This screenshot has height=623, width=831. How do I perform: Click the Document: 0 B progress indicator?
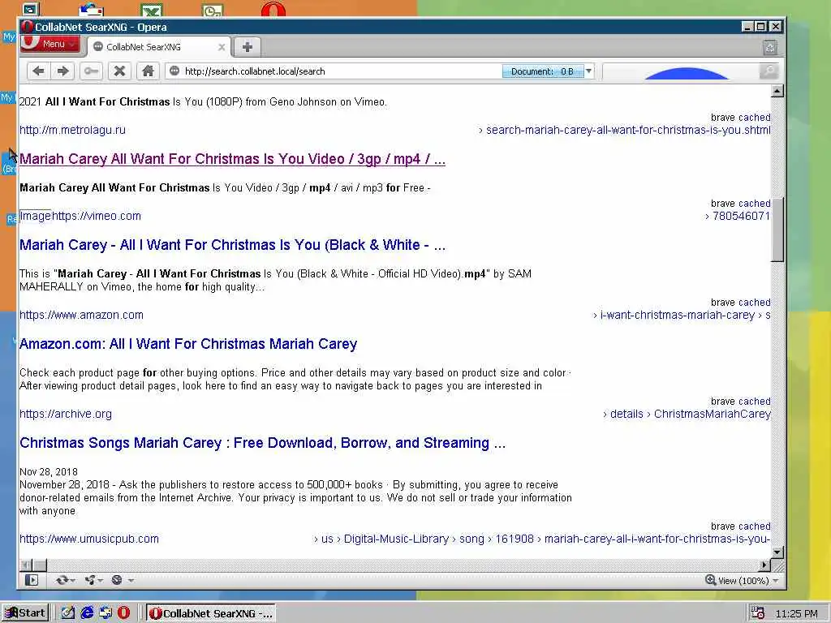(x=543, y=71)
